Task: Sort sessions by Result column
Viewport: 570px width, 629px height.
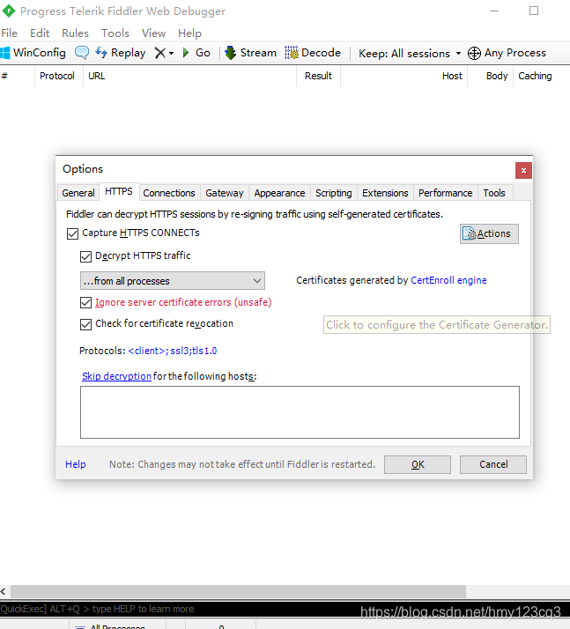Action: click(319, 76)
